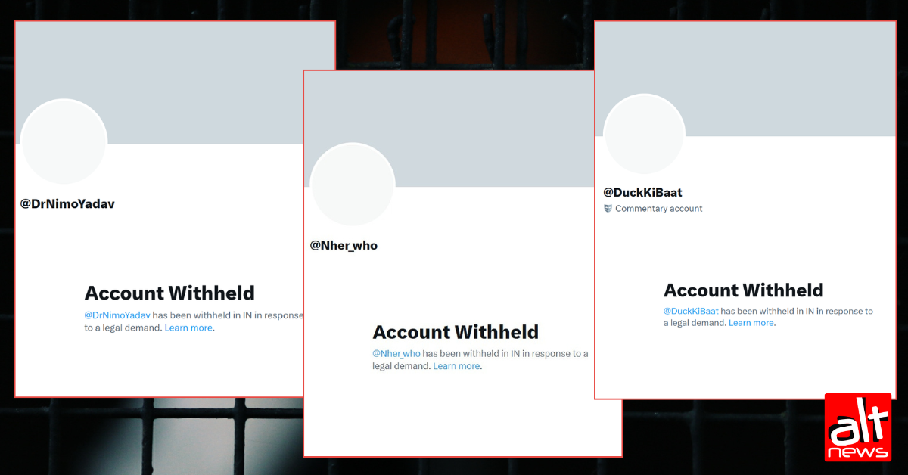The width and height of the screenshot is (908, 475).
Task: Click blue @DuckKiBaat mention in withheld notice
Action: pyautogui.click(x=691, y=311)
